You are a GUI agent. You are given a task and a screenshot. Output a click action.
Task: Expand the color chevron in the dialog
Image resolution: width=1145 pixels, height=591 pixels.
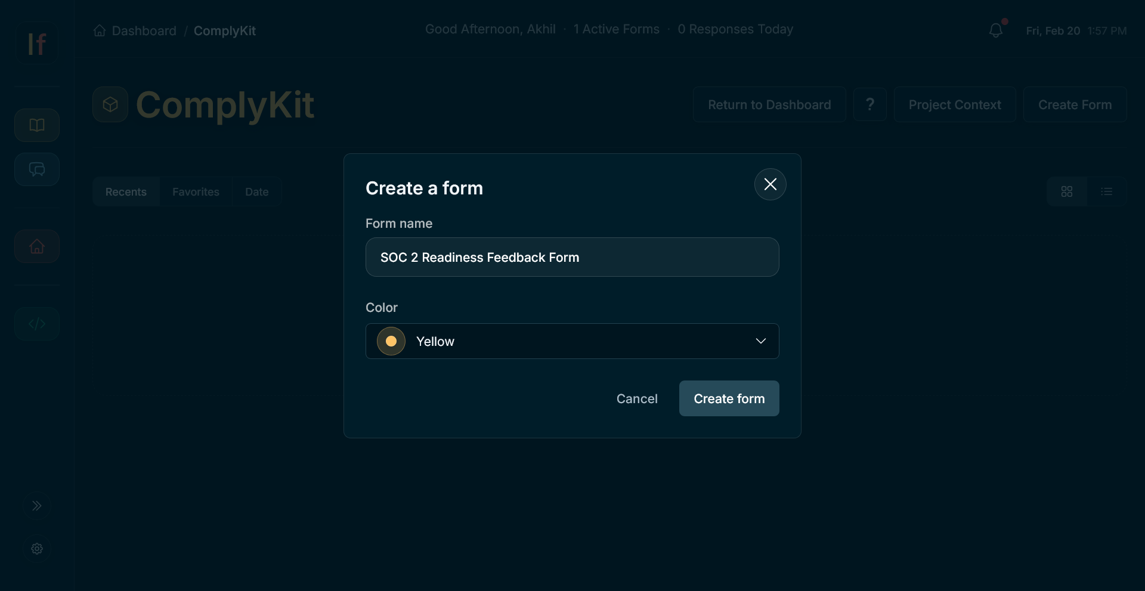tap(760, 341)
